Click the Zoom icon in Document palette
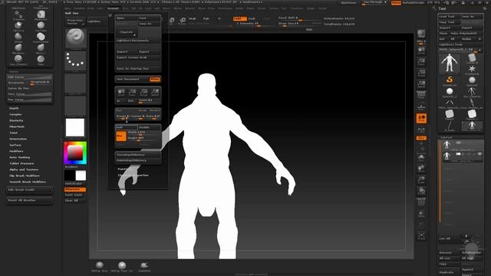491x276 pixels. click(132, 92)
